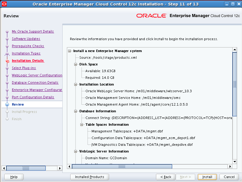Screen dimensions: 242x182
Task: Click the left arrow of the review horizontal scrollbar
Action: pyautogui.click(x=69, y=166)
